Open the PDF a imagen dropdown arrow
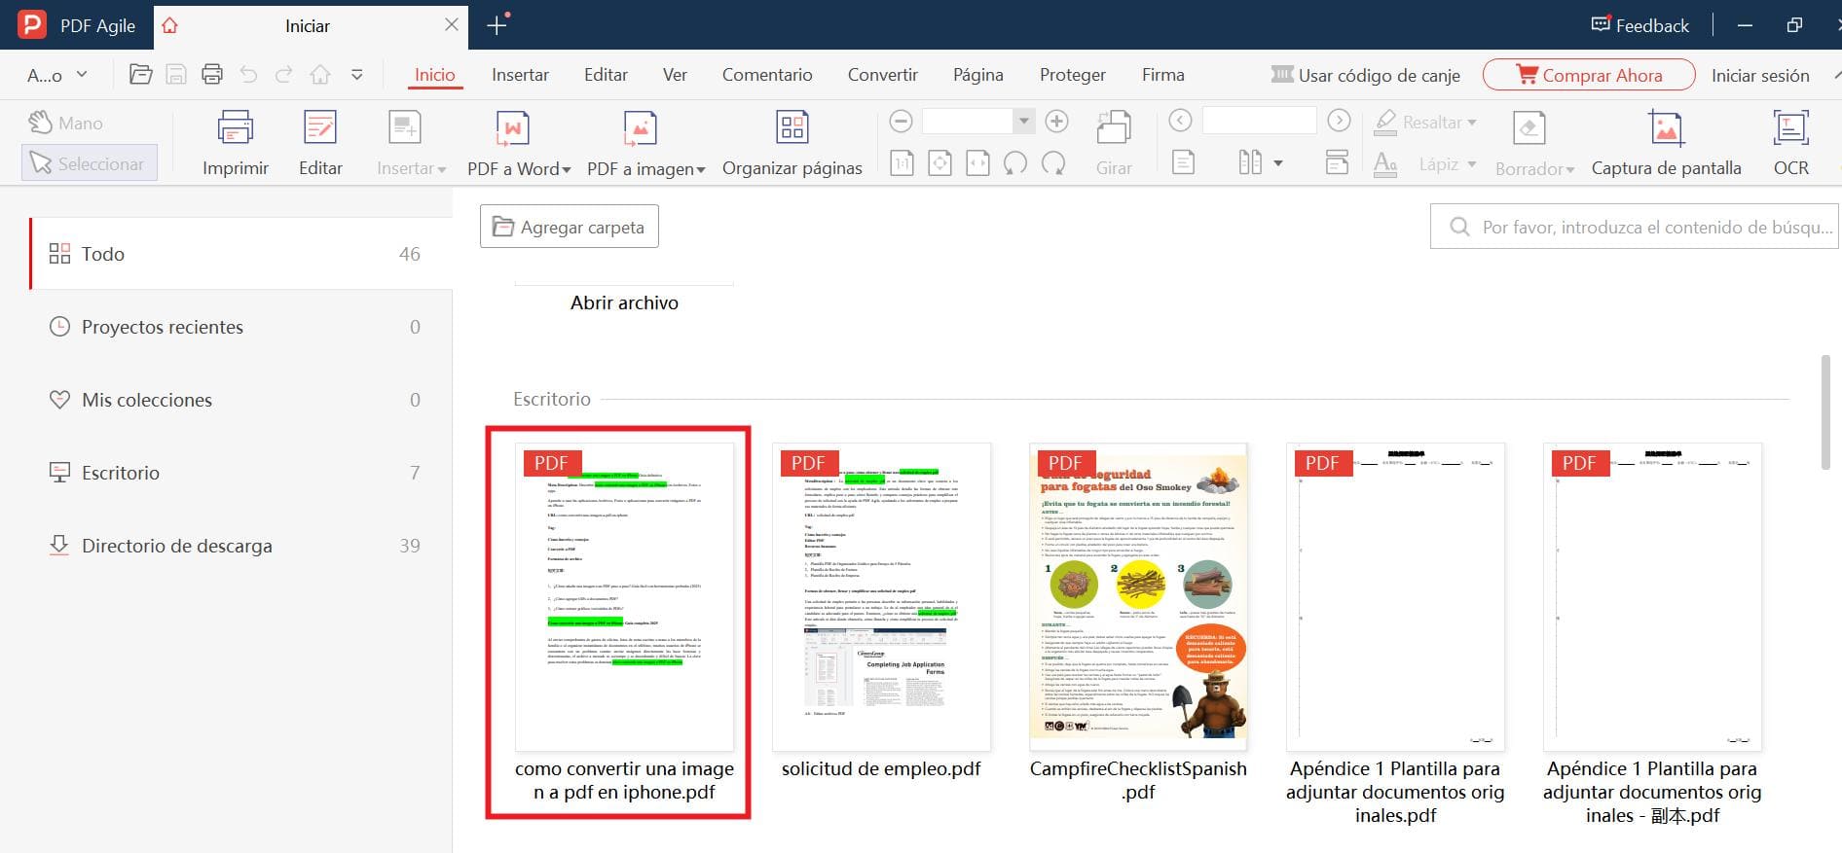The image size is (1842, 853). point(700,169)
